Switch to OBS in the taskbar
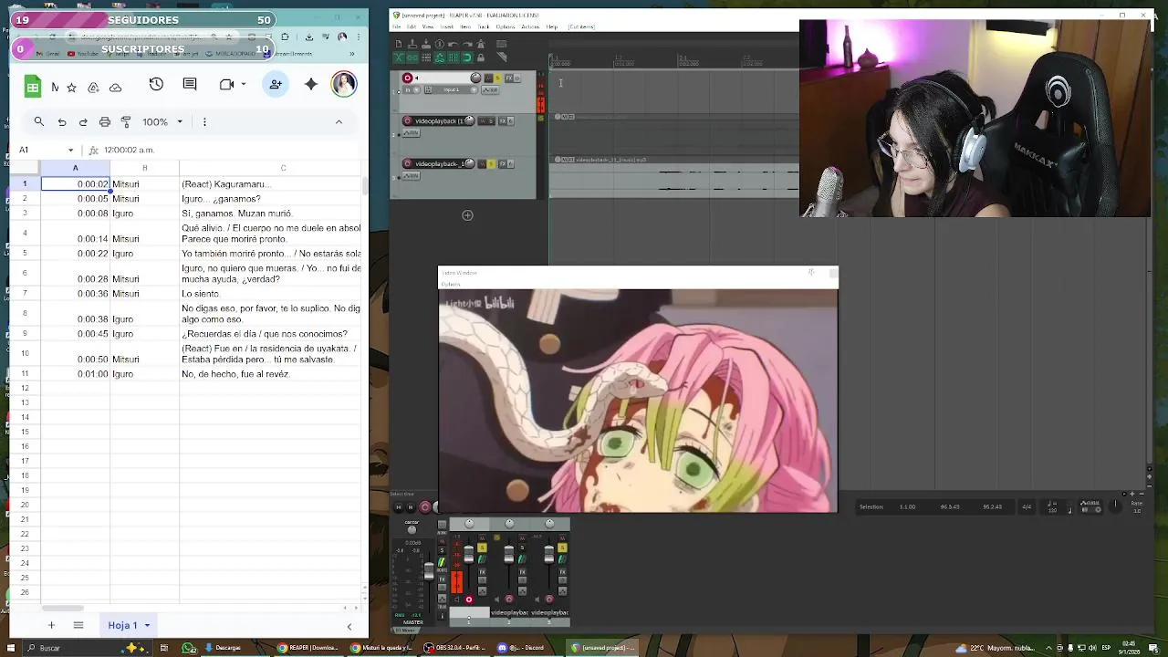Screen dimensions: 1168x657 point(456,648)
